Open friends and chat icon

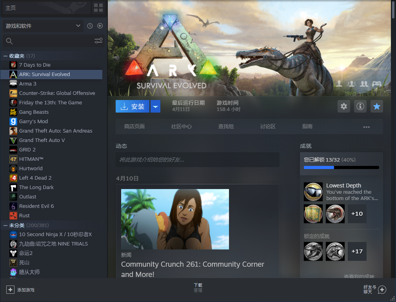pyautogui.click(x=382, y=290)
